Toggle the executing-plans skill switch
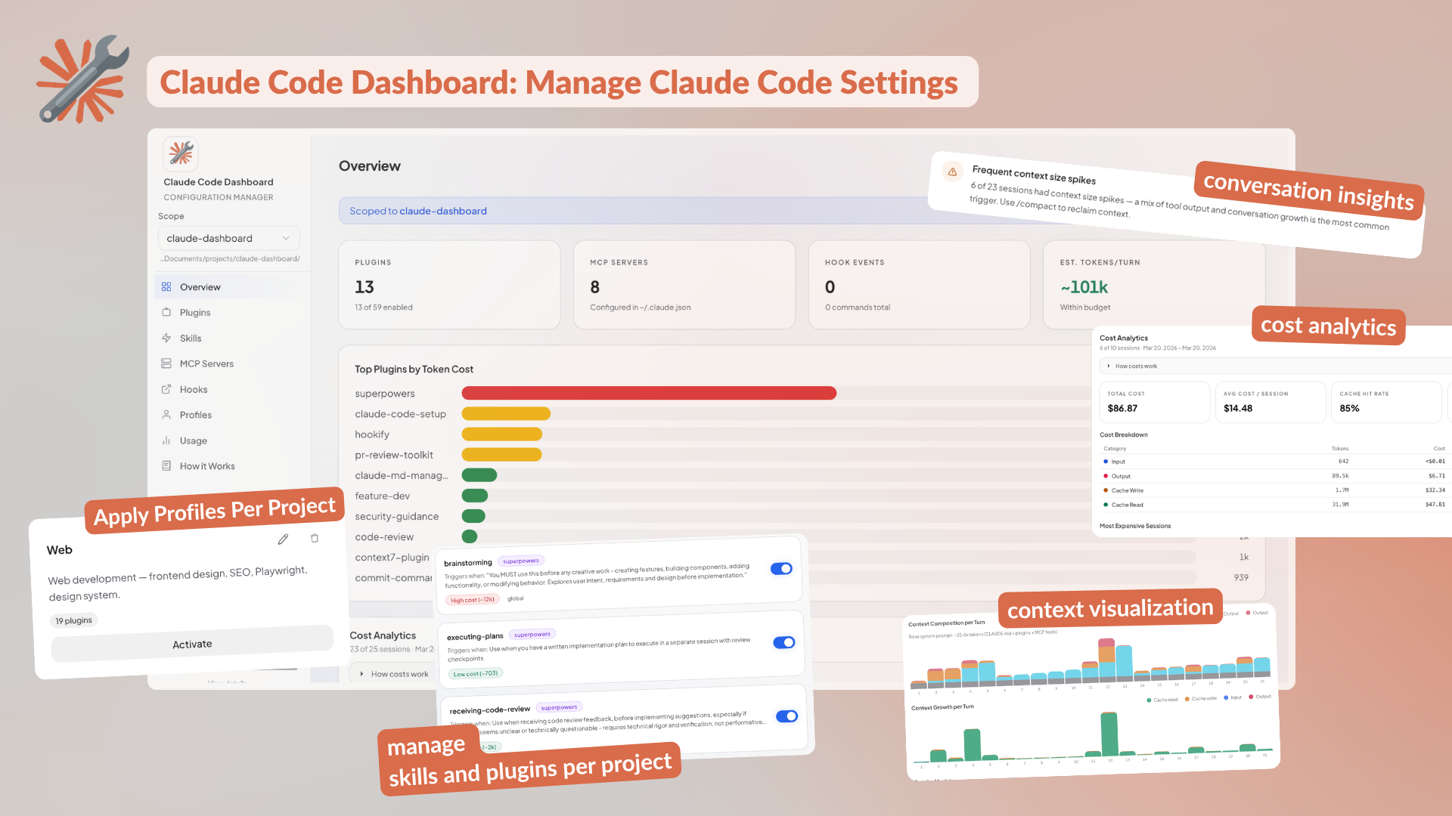The height and width of the screenshot is (816, 1452). [784, 642]
